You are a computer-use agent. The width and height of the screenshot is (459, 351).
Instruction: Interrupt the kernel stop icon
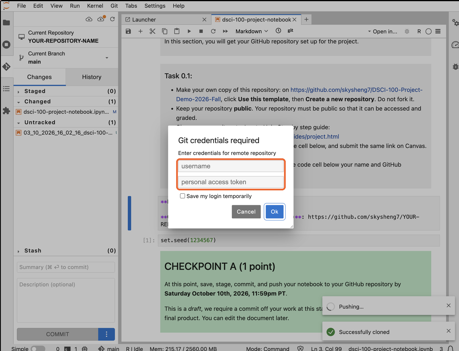201,31
